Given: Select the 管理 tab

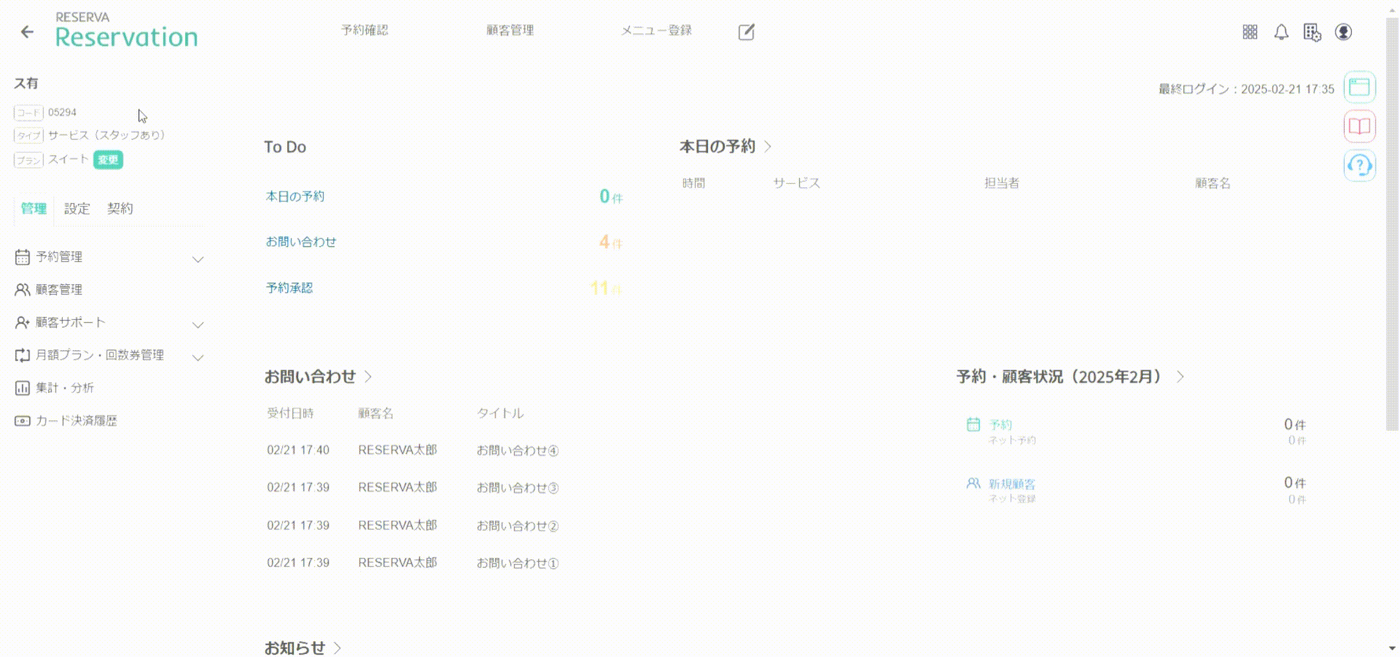Looking at the screenshot, I should tap(33, 209).
